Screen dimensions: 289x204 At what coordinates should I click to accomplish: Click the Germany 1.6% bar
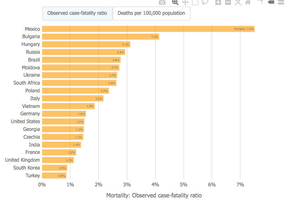(x=64, y=114)
